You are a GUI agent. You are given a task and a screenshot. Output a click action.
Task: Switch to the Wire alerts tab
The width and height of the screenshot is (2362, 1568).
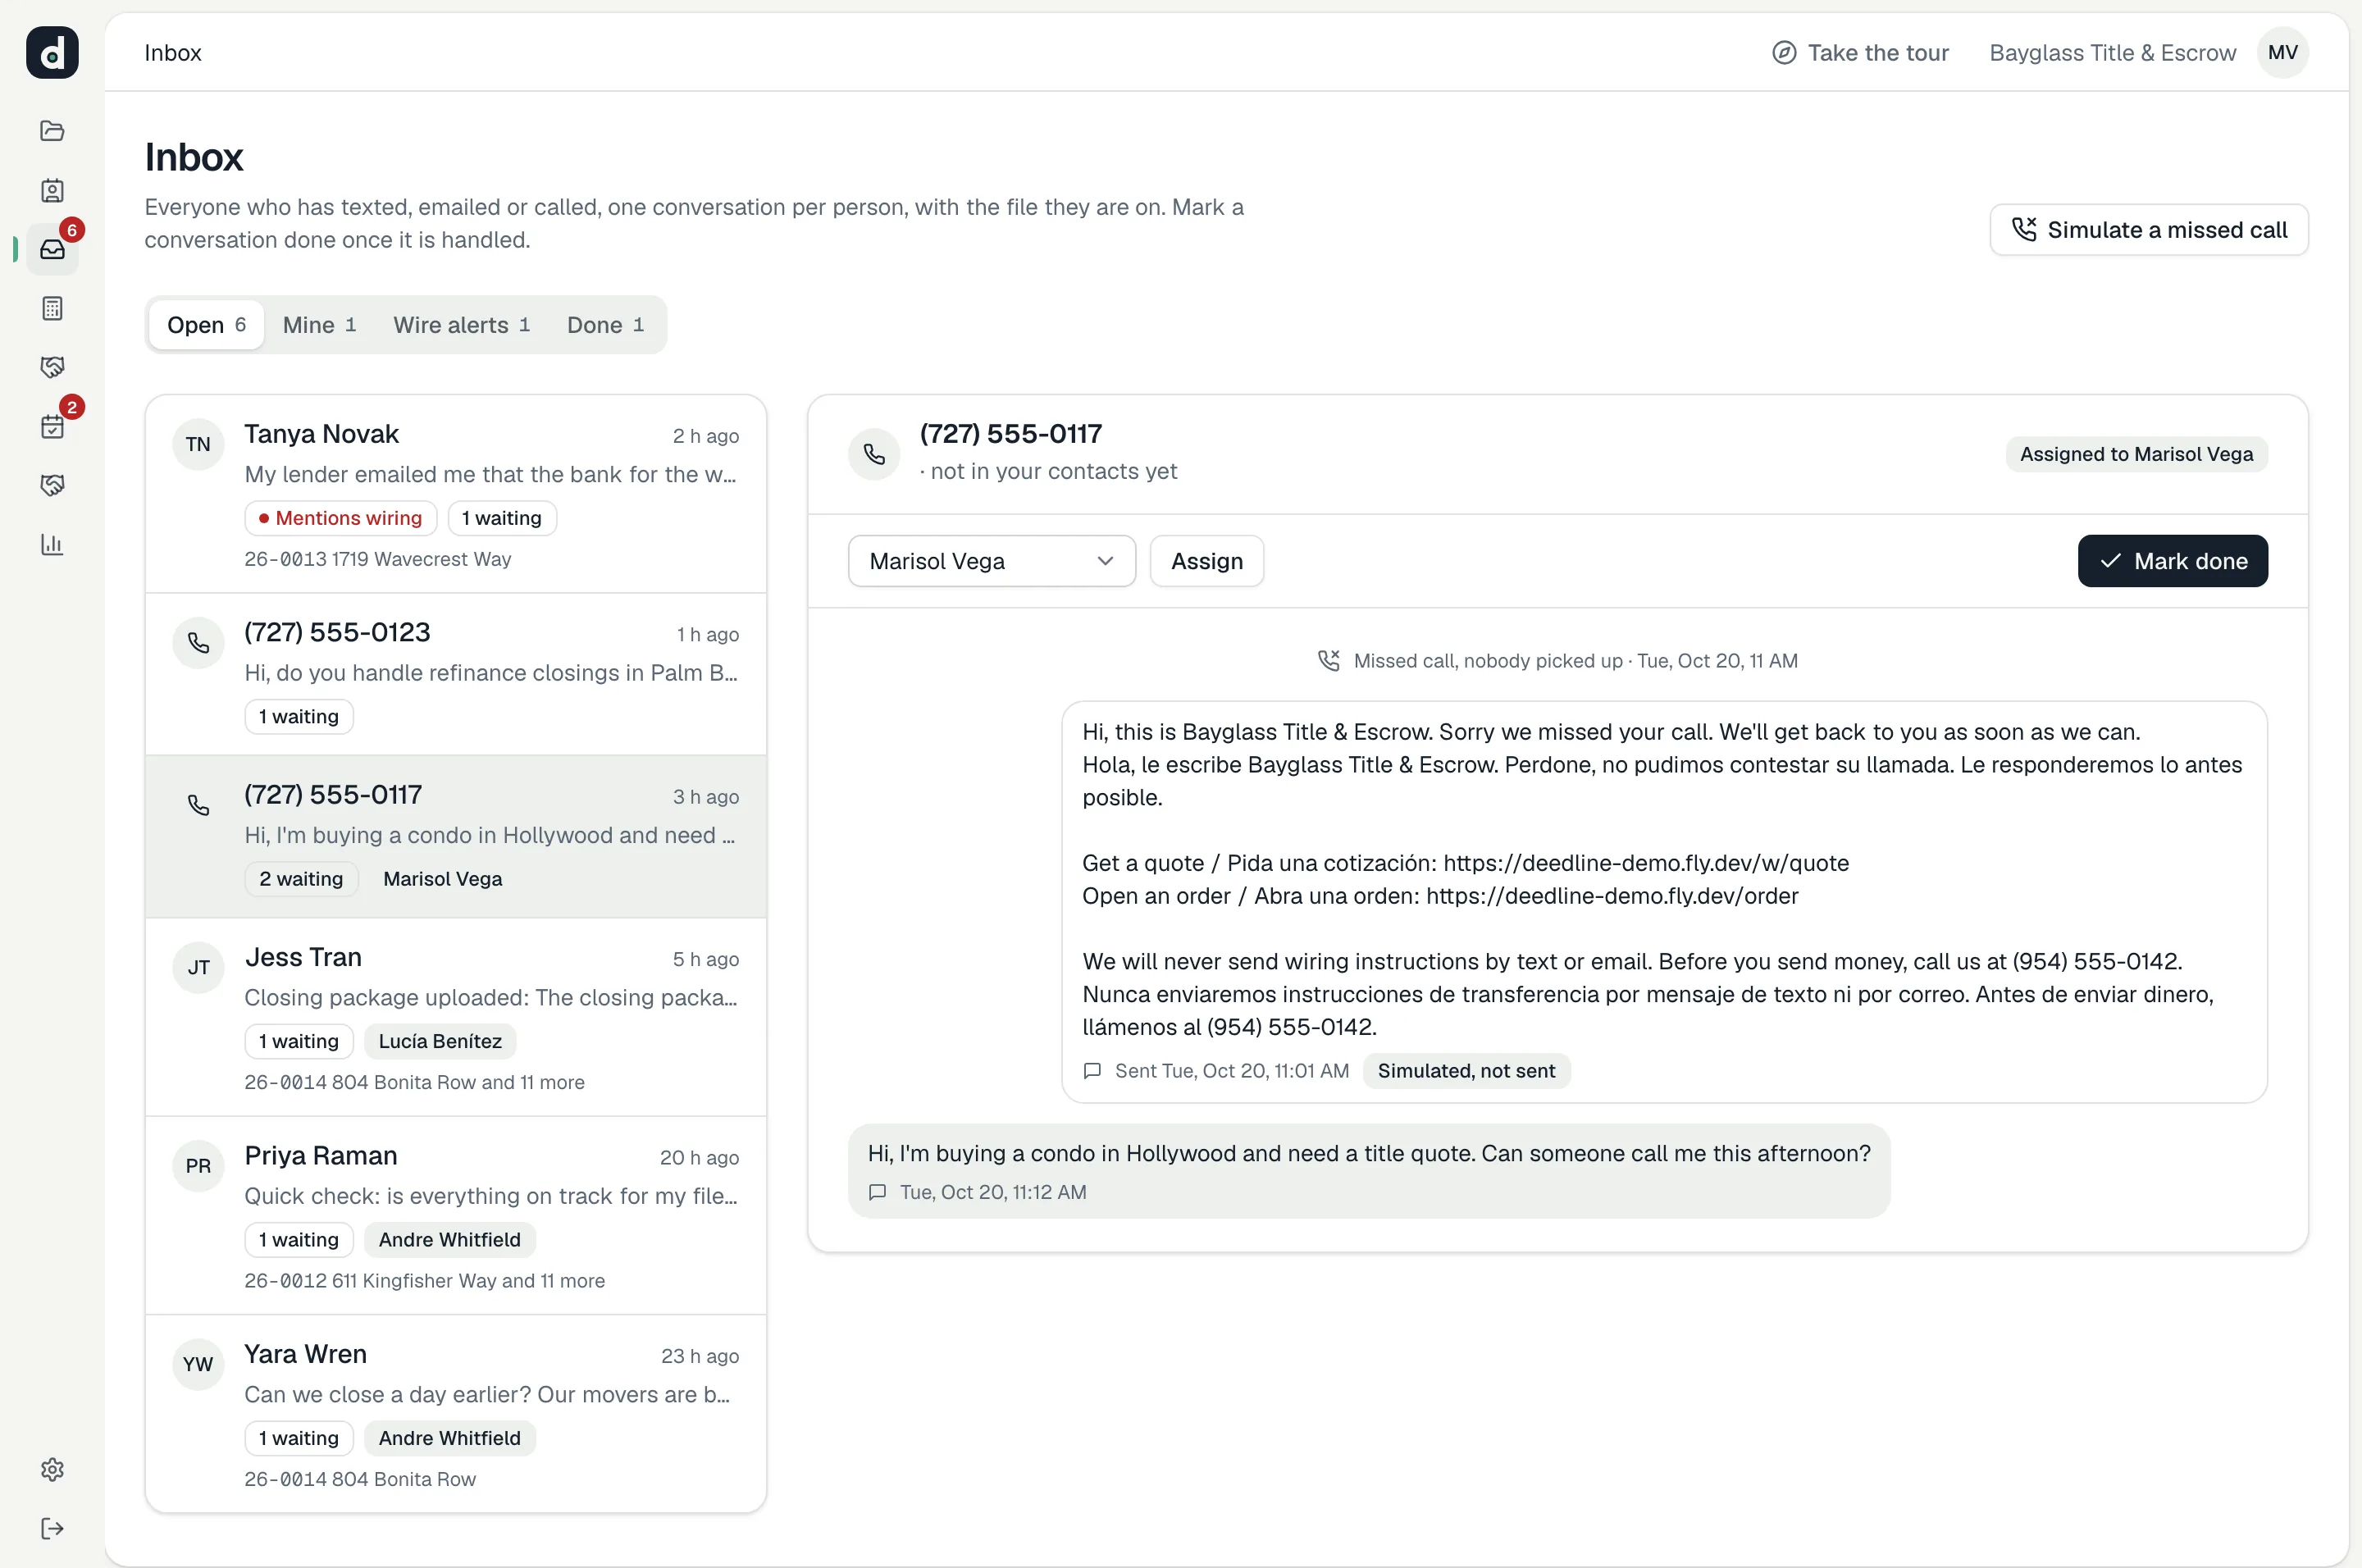tap(461, 325)
